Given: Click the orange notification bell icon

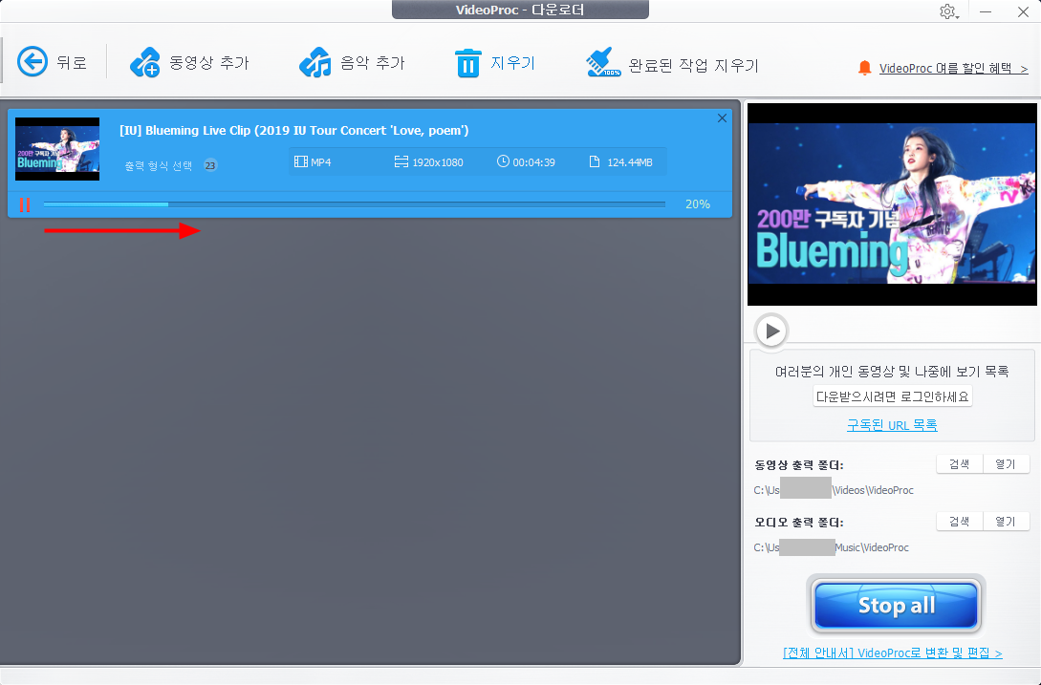Looking at the screenshot, I should tap(864, 68).
